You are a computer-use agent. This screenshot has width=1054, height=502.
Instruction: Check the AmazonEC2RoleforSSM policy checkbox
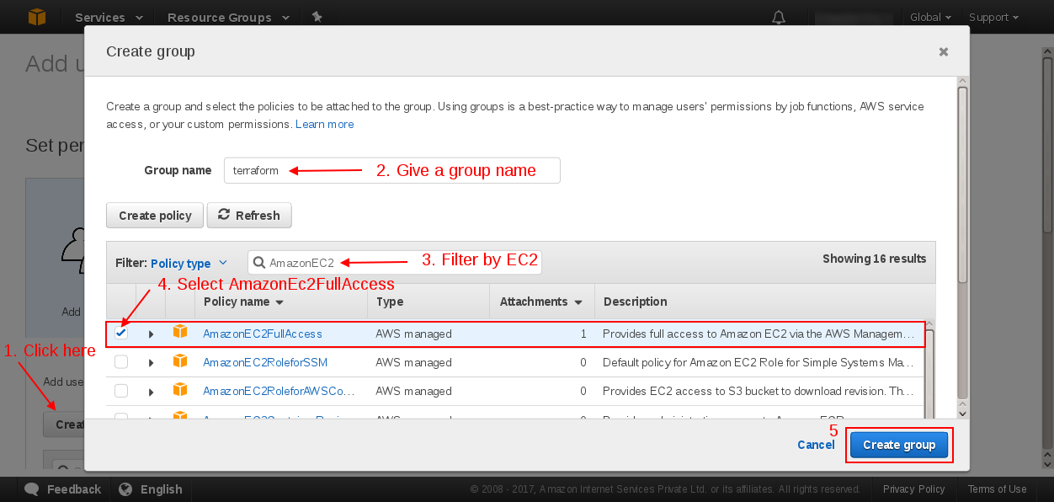click(x=121, y=362)
